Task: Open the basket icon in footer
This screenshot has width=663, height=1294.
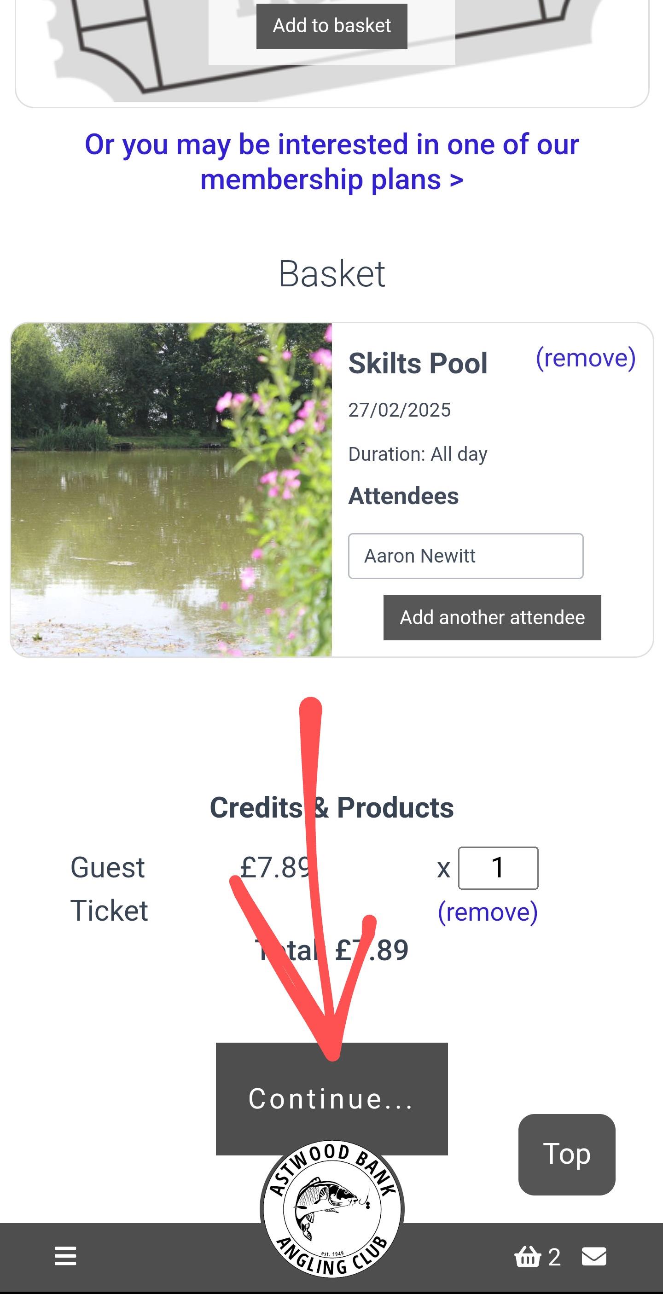Action: pos(527,1257)
